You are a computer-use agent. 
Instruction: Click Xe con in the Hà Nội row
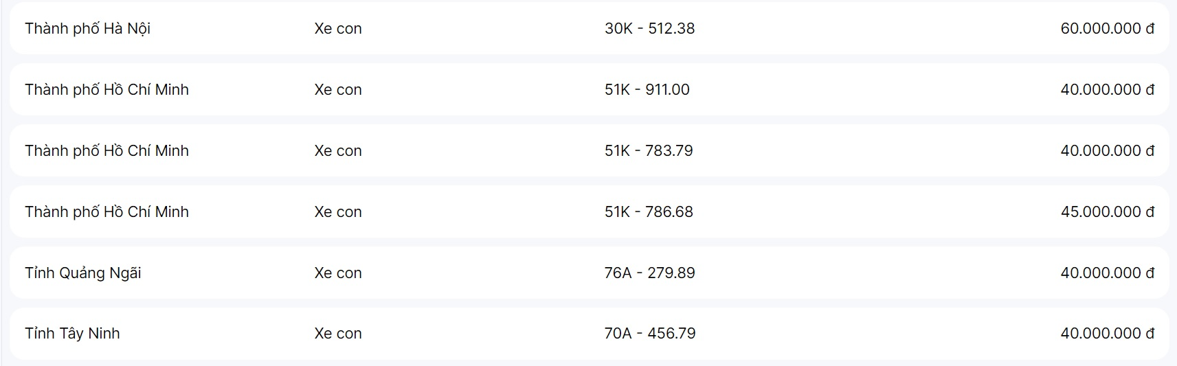tap(337, 28)
